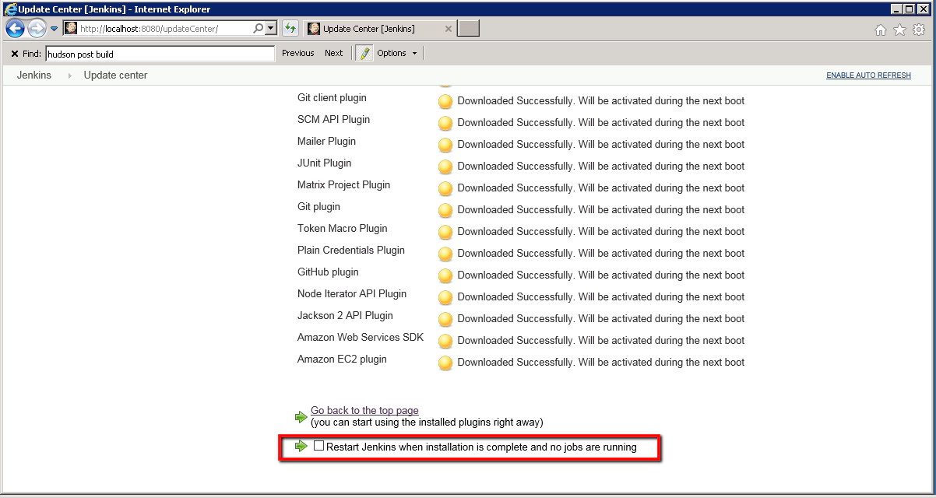The width and height of the screenshot is (936, 498).
Task: Click yellow status ball for Amazon EC2 plugin
Action: (x=445, y=363)
